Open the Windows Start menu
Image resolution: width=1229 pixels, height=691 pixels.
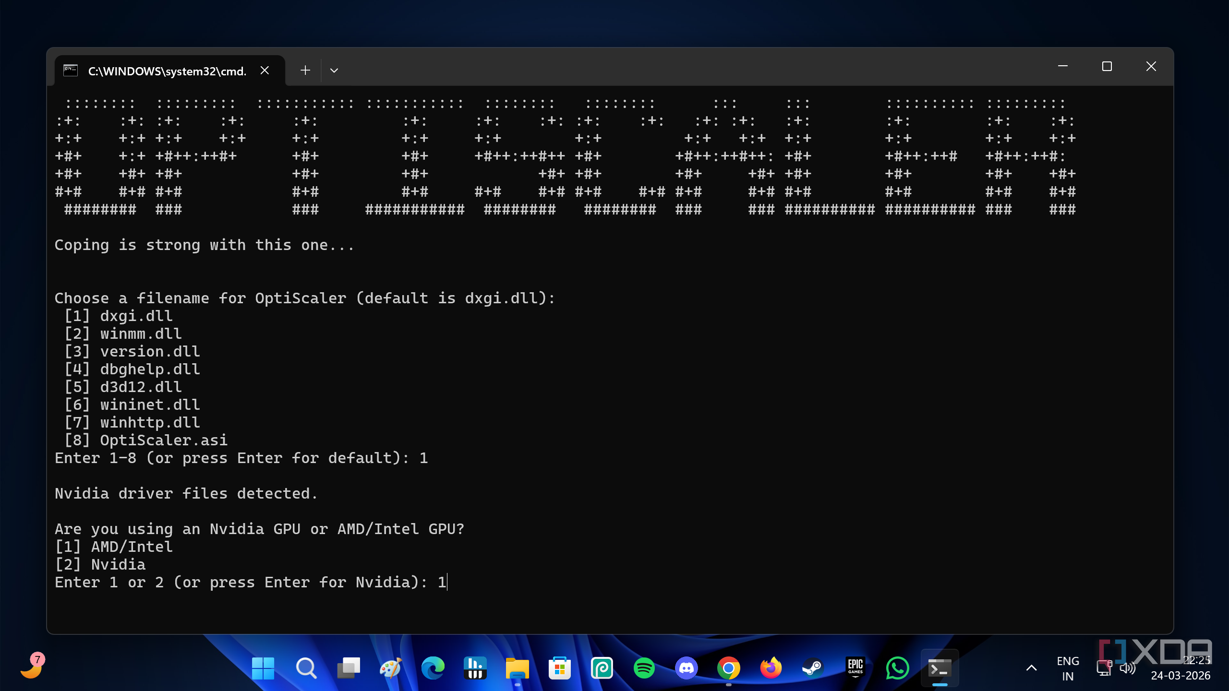263,668
